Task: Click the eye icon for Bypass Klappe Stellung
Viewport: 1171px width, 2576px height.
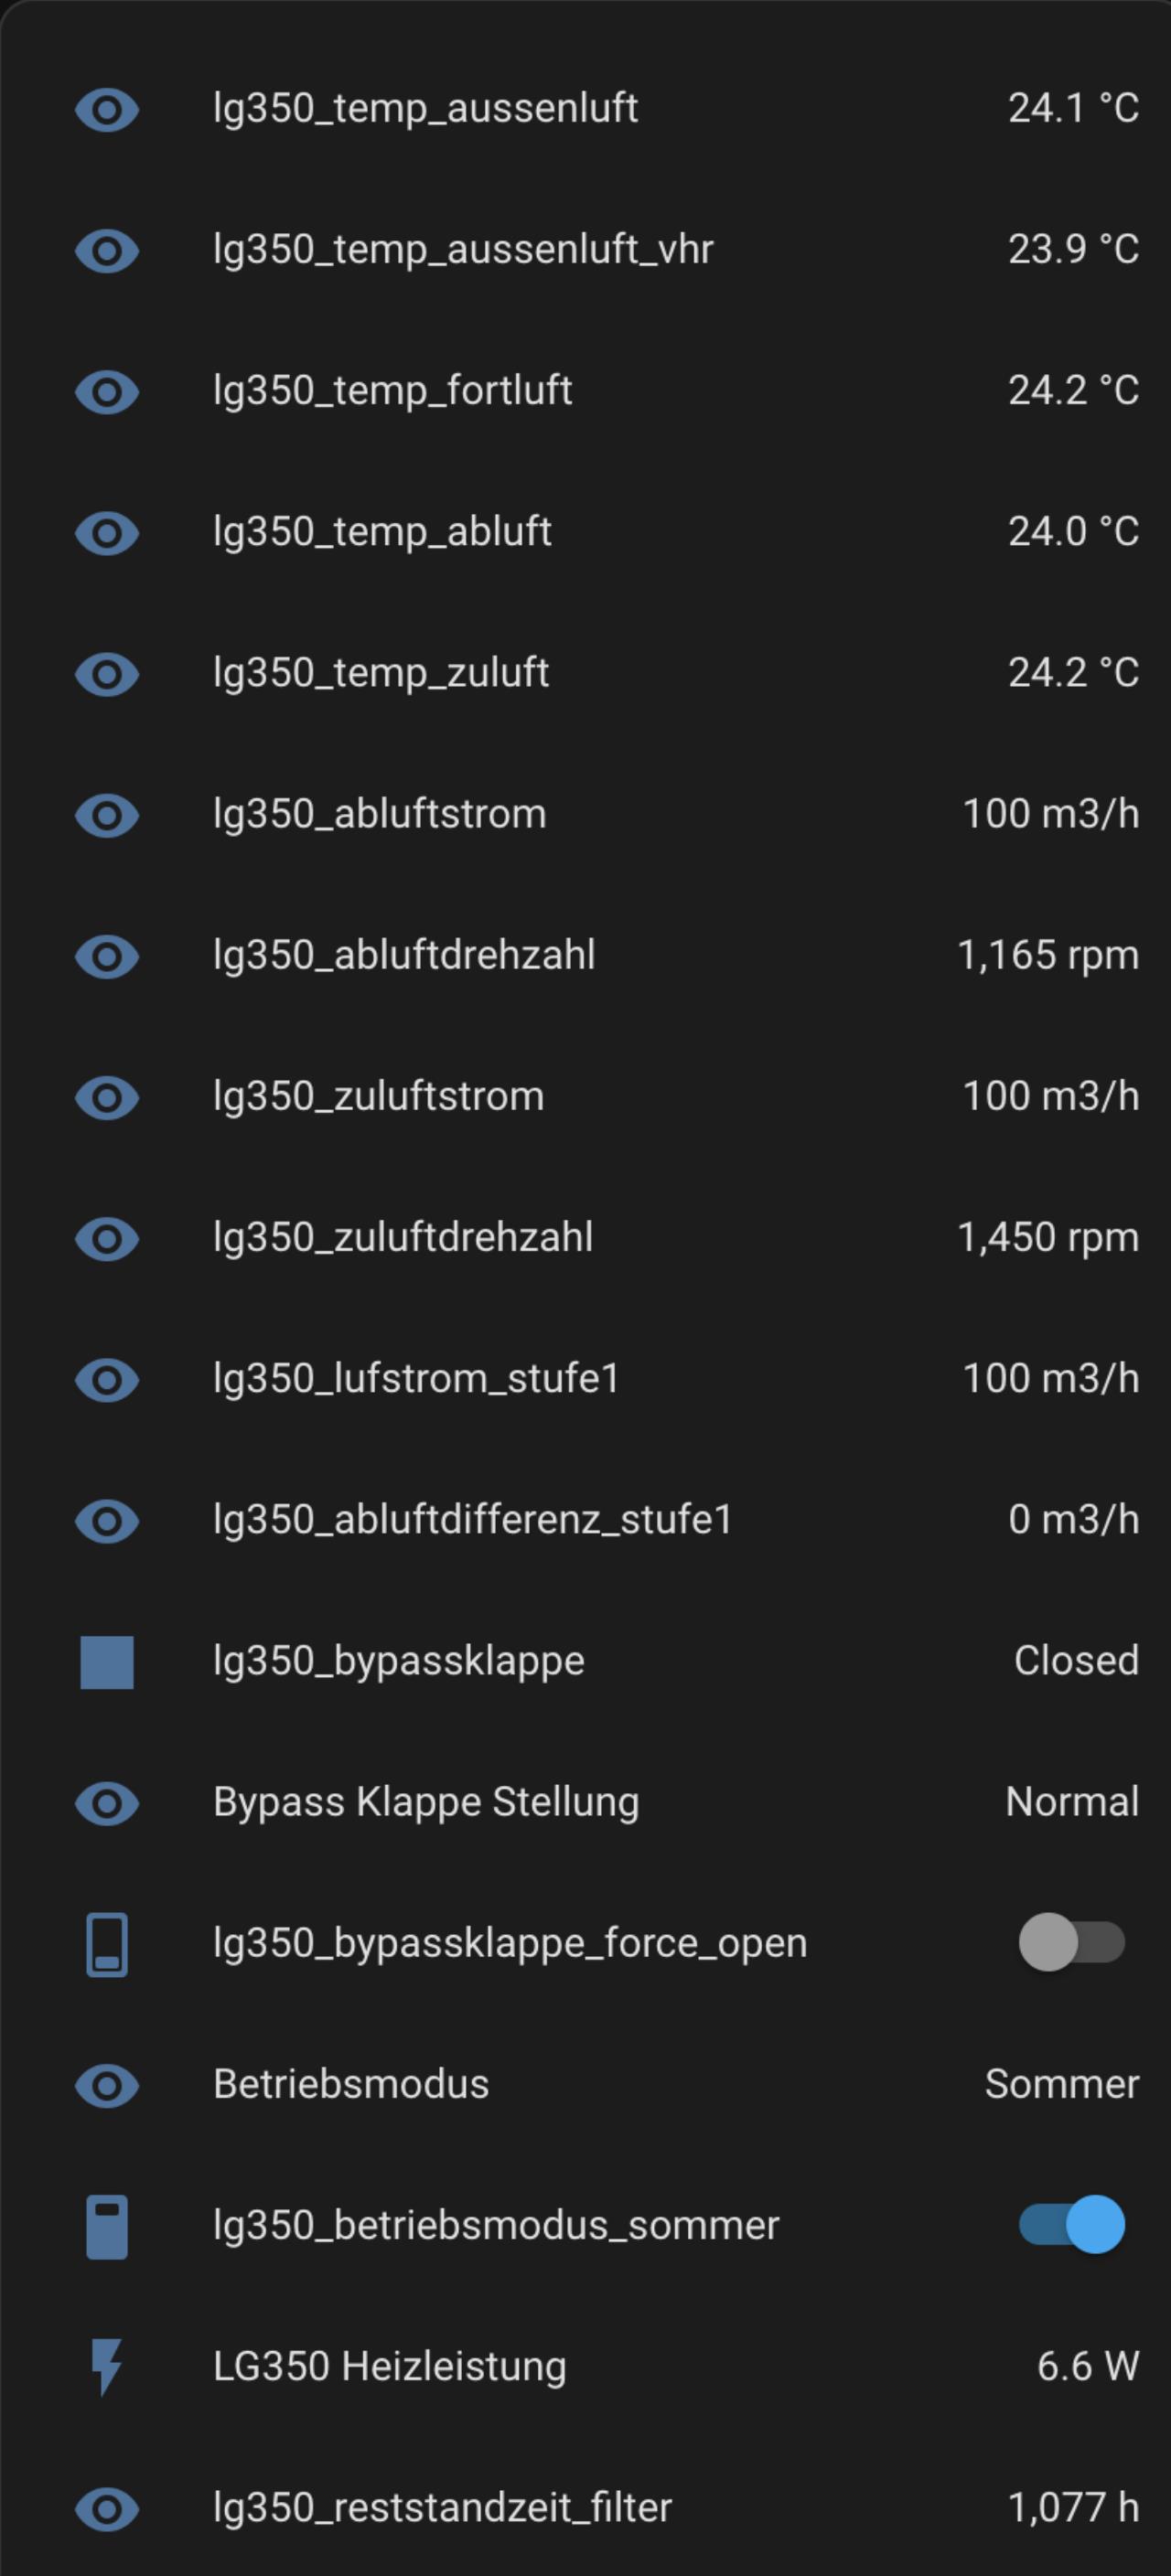Action: coord(107,1804)
